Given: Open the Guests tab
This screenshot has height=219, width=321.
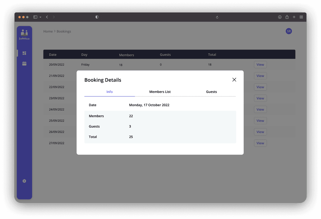Looking at the screenshot, I should [211, 92].
